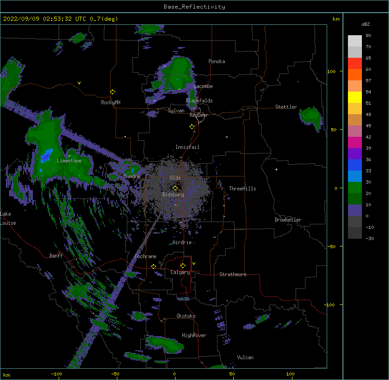
Task: Select the Okotoks label
Action: point(186,316)
